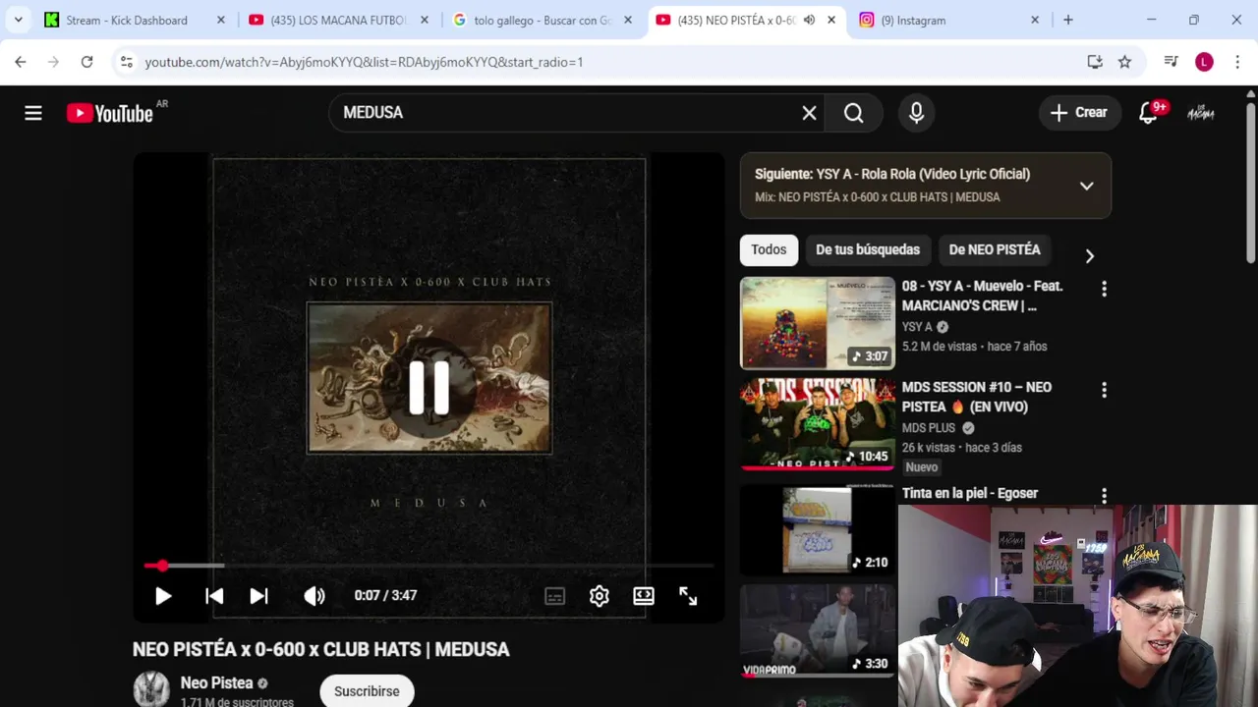Clear the MEDUSA search text
This screenshot has height=707, width=1258.
[x=809, y=113]
